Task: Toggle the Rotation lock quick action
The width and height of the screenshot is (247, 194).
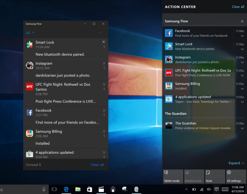Action: pyautogui.click(x=194, y=176)
